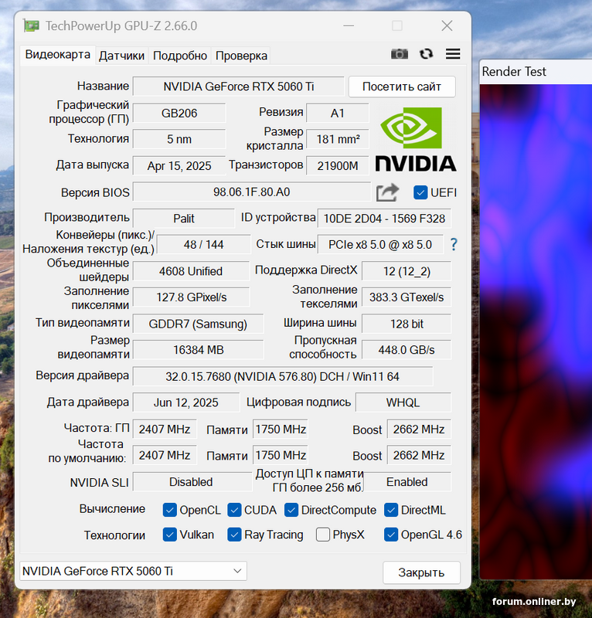592x618 pixels.
Task: Click the Закрыть button
Action: 421,572
